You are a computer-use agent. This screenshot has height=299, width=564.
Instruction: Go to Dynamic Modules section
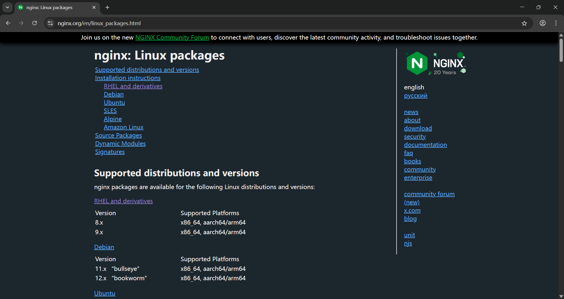(x=120, y=144)
